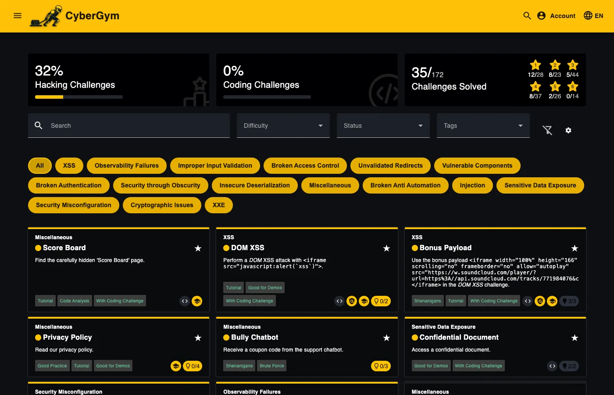Expand the Status dropdown

383,126
